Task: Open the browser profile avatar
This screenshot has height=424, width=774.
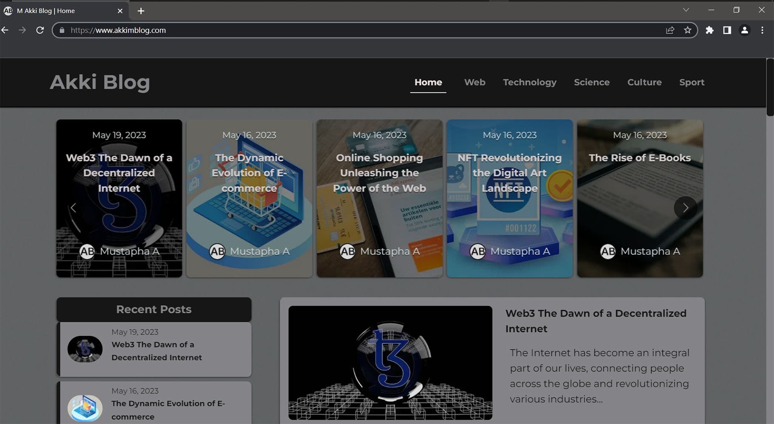Action: click(x=744, y=30)
